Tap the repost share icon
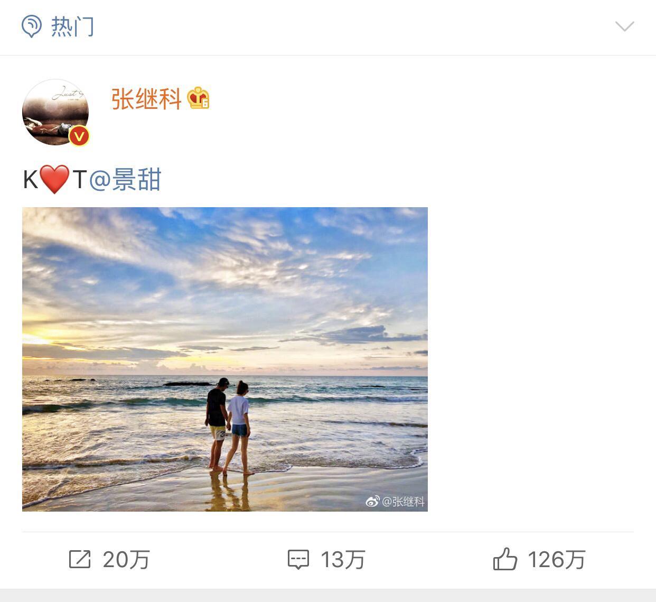 click(80, 559)
